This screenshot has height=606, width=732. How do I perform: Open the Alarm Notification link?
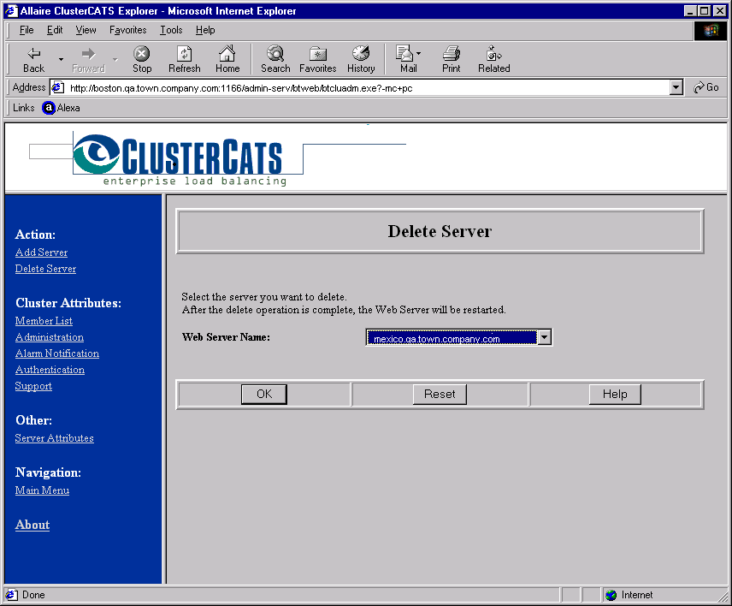[57, 353]
